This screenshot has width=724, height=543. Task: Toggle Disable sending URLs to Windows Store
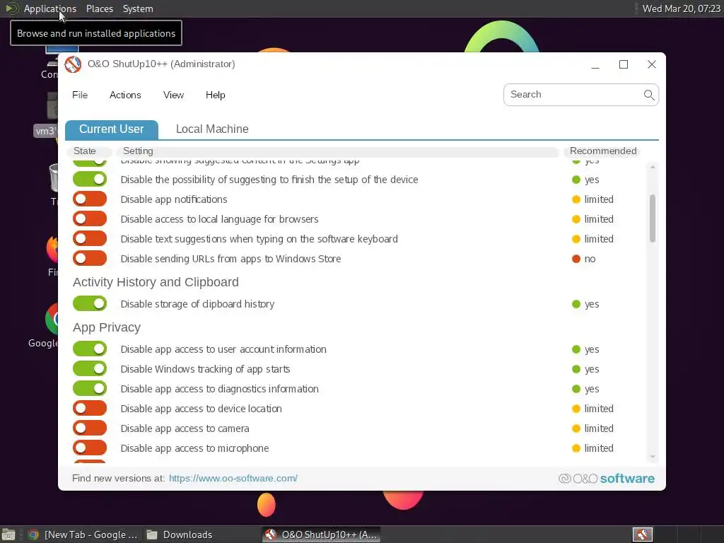tap(90, 259)
